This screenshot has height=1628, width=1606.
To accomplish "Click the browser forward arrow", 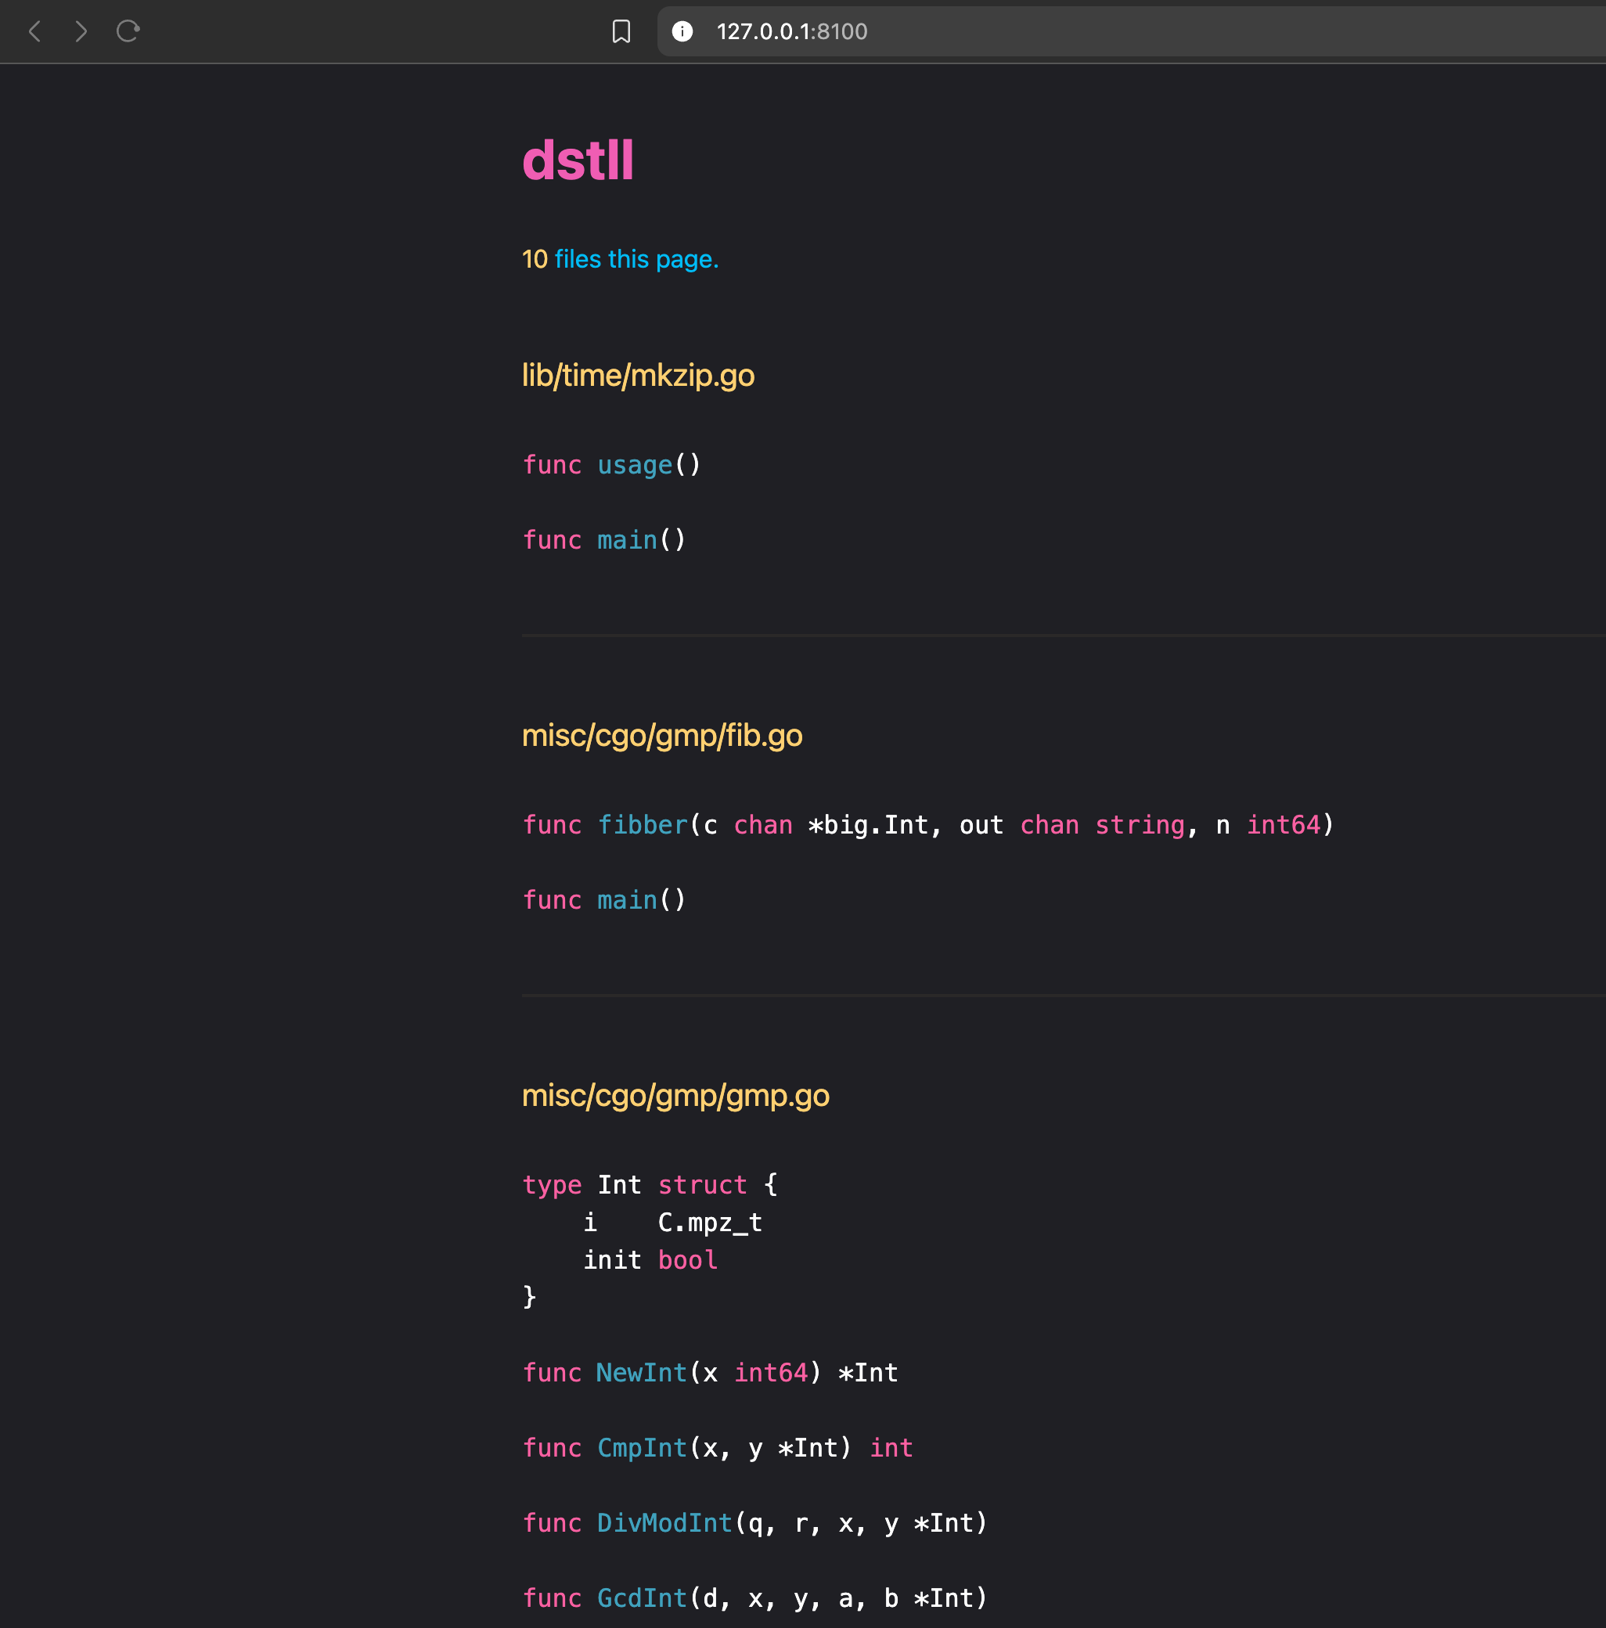I will [x=81, y=32].
